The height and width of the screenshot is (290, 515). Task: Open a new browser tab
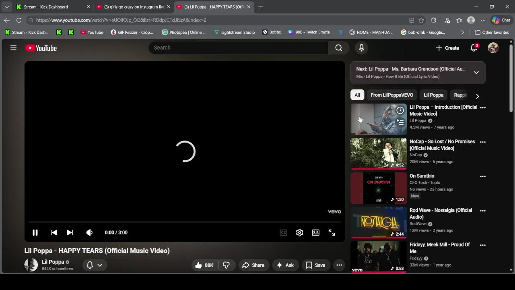261,7
